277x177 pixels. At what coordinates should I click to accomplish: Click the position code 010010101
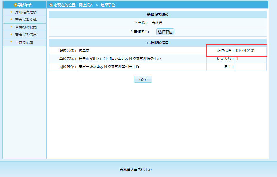click(245, 51)
